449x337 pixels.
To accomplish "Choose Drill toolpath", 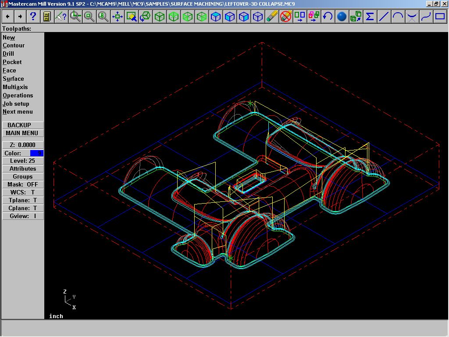I will click(x=8, y=54).
